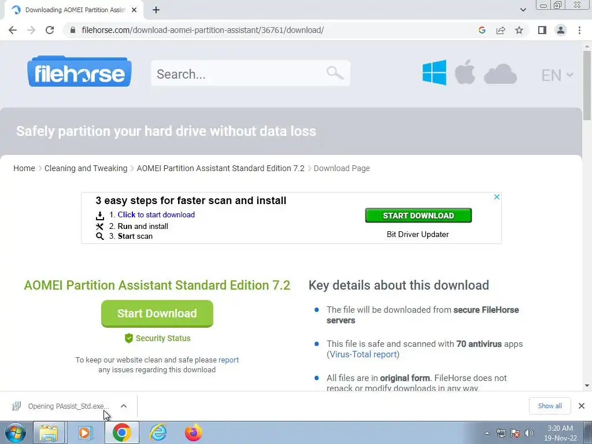The height and width of the screenshot is (444, 592).
Task: Click the page vertical scrollbar thumb
Action: [x=587, y=86]
